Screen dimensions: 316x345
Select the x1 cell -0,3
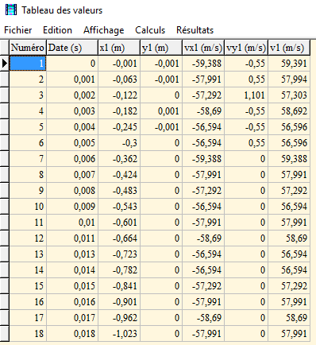click(x=119, y=143)
